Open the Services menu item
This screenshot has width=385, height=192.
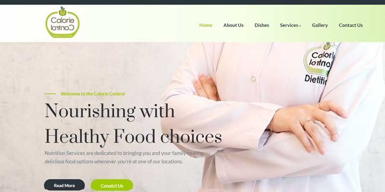tap(289, 25)
